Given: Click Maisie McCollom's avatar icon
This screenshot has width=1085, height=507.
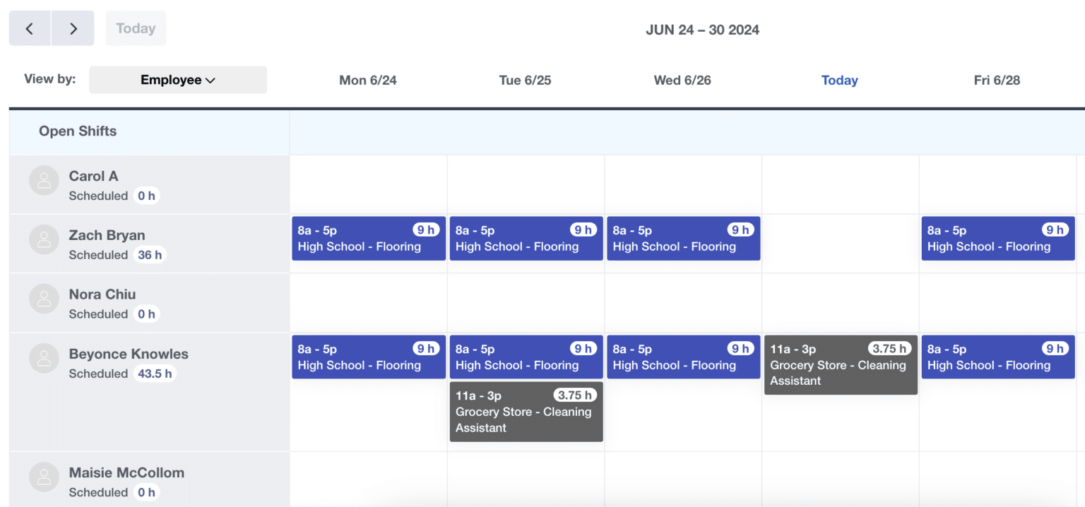Looking at the screenshot, I should point(44,477).
